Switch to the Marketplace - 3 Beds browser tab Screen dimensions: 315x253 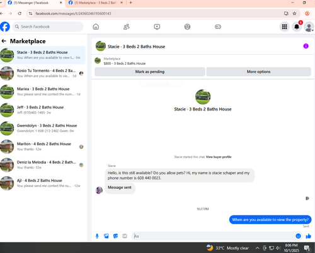96,3
